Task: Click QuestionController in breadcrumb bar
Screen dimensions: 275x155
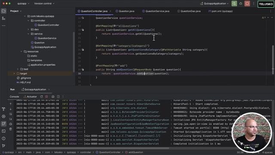Action: pos(108,152)
